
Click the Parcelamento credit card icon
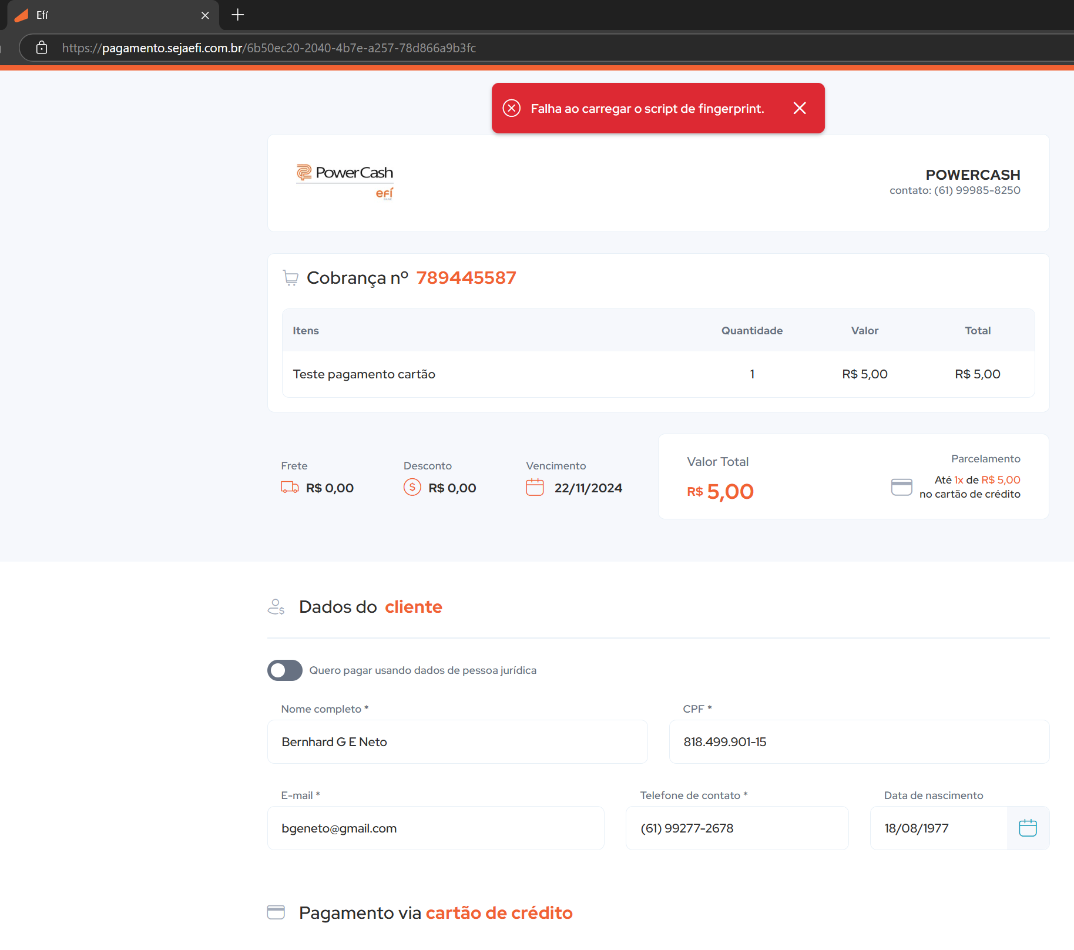(x=901, y=487)
